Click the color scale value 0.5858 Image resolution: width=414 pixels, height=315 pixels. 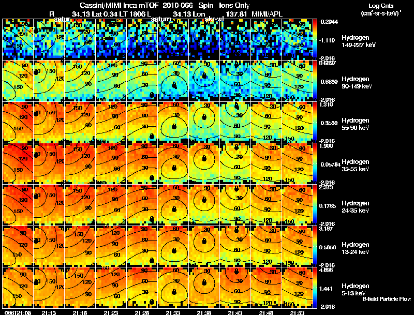(328, 247)
